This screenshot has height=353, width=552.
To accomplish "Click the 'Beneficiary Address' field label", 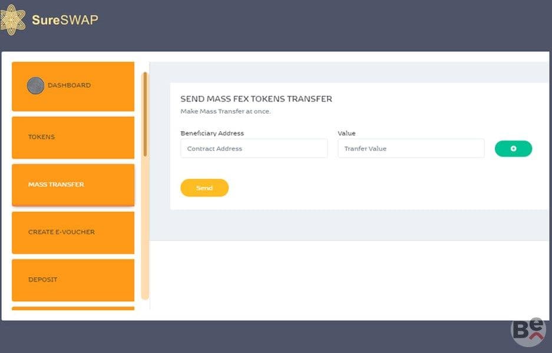I will coord(212,133).
